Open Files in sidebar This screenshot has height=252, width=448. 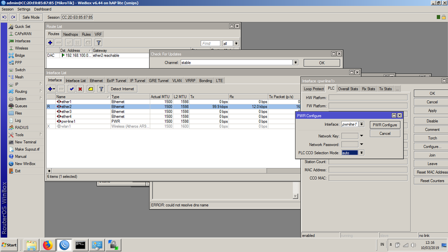pyautogui.click(x=18, y=113)
